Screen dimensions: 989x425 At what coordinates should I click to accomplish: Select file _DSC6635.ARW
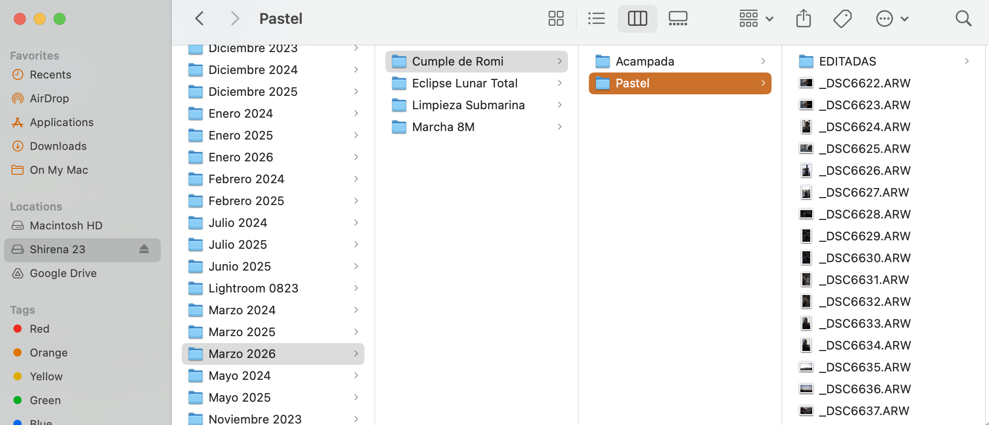click(884, 367)
